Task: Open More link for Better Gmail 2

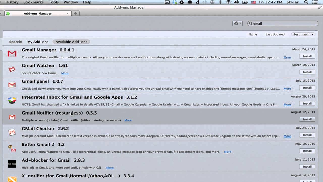Action: pyautogui.click(x=227, y=152)
